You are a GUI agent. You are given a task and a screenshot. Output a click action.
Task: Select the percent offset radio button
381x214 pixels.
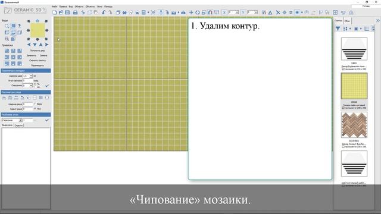[35, 84]
